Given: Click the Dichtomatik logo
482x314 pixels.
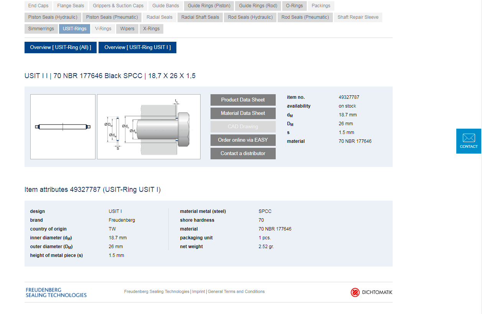Looking at the screenshot, I should [371, 293].
